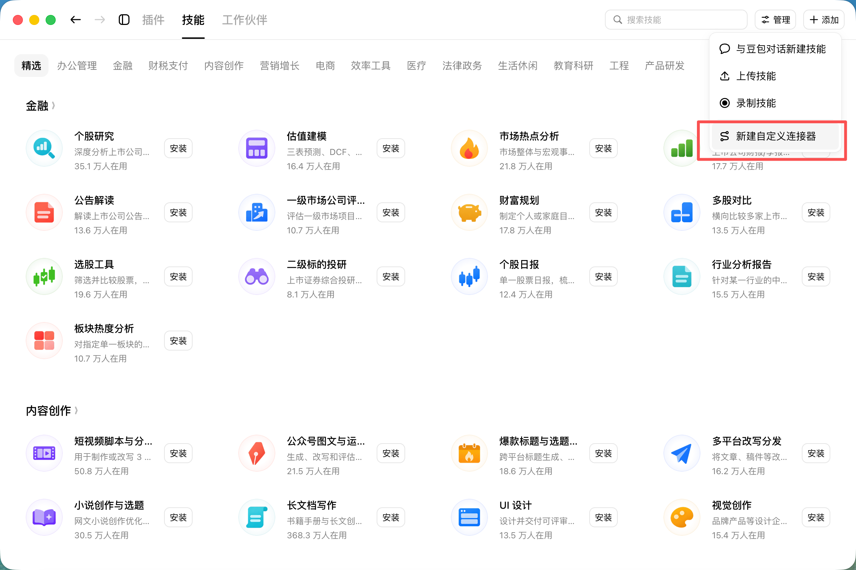
Task: Open the 视觉创作 palette icon
Action: pyautogui.click(x=682, y=517)
